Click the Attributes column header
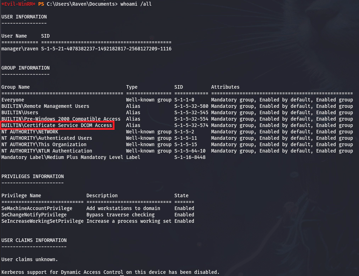Image resolution: width=359 pixels, height=276 pixels. 225,87
